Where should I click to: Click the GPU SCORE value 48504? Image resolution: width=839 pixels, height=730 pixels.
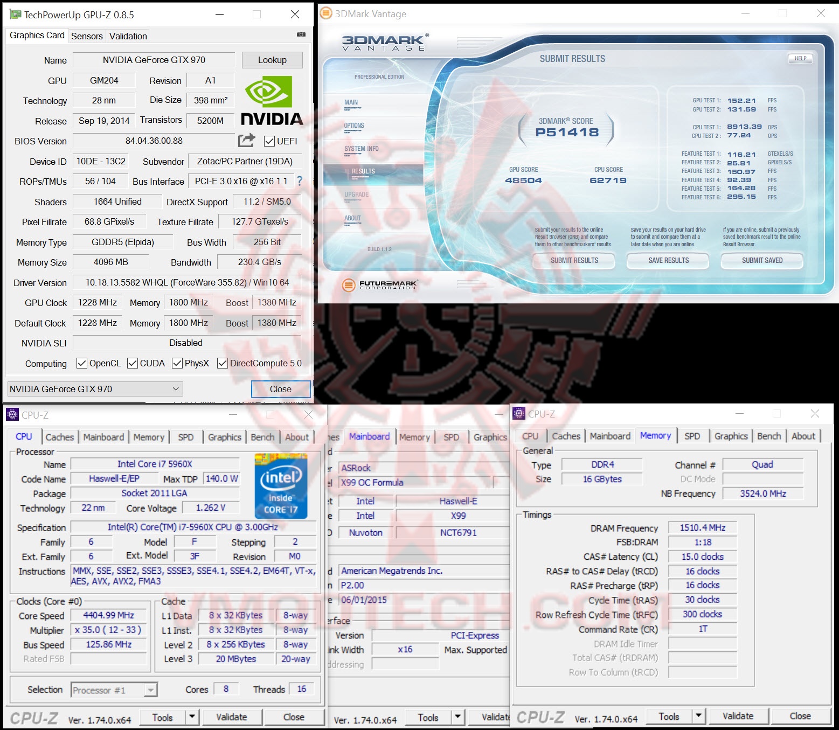[x=523, y=180]
